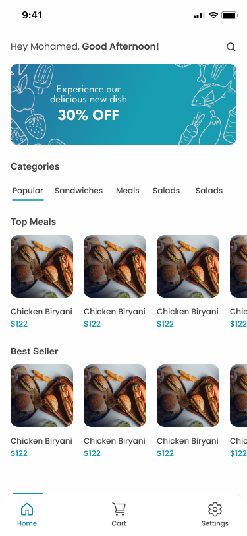Open first Top Meals food thumbnail
247x536 pixels.
click(x=41, y=266)
